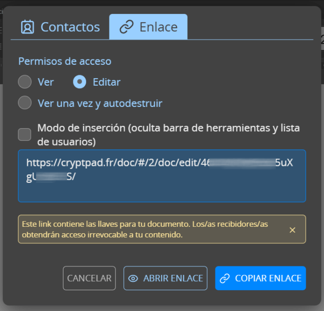Select the "Ver" permission radio button
The height and width of the screenshot is (311, 324).
pos(25,82)
